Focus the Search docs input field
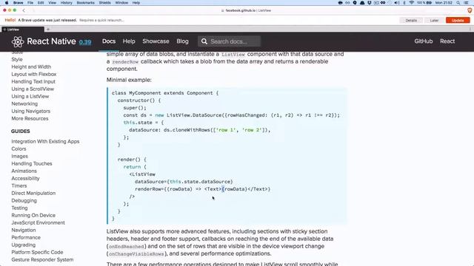Image resolution: width=474 pixels, height=266 pixels. coord(229,41)
